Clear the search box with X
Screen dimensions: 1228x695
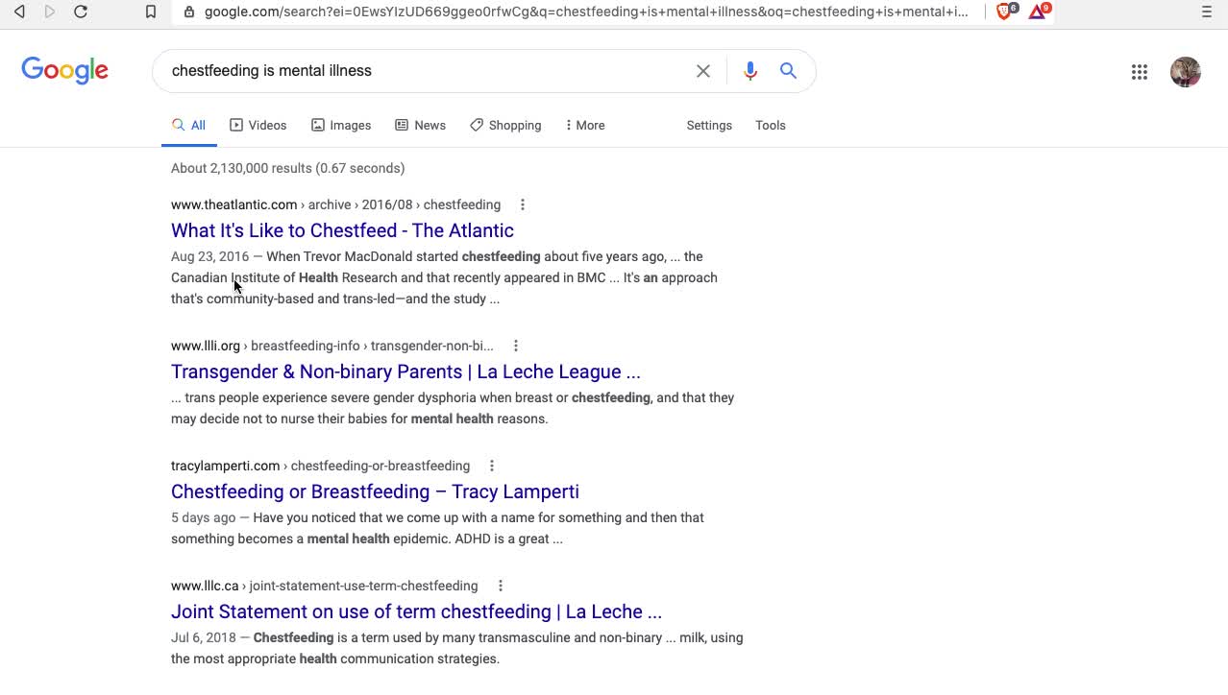[703, 71]
